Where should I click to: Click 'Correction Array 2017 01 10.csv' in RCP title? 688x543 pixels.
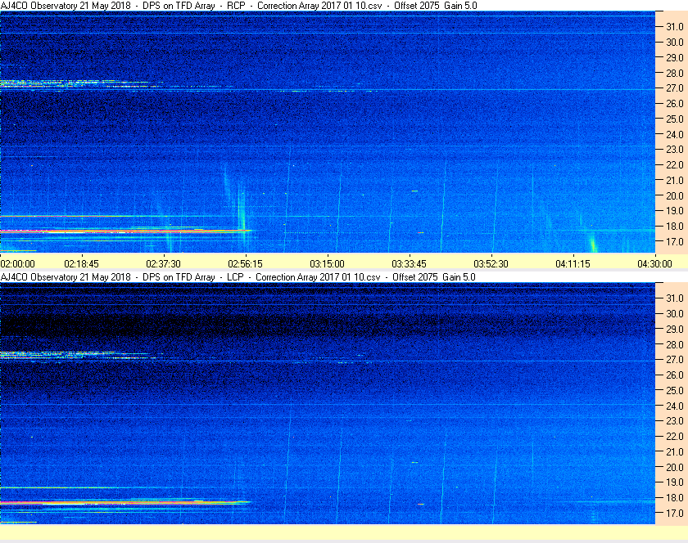pyautogui.click(x=319, y=6)
